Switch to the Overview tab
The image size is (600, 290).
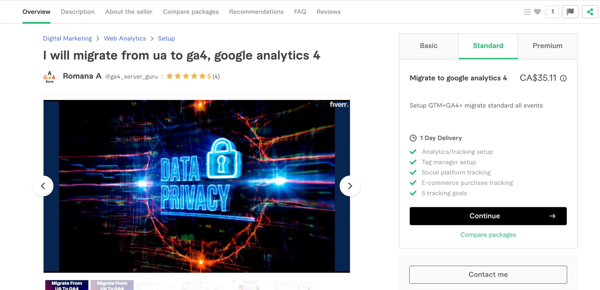36,12
